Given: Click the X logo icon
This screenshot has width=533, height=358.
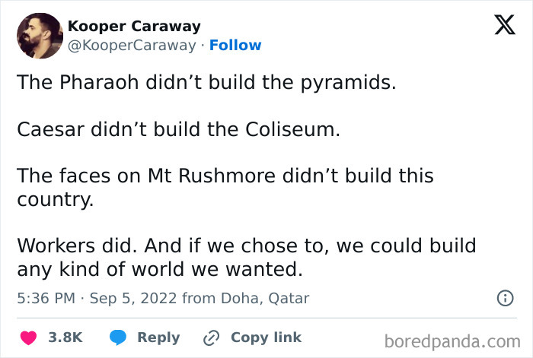Looking at the screenshot, I should pyautogui.click(x=499, y=26).
